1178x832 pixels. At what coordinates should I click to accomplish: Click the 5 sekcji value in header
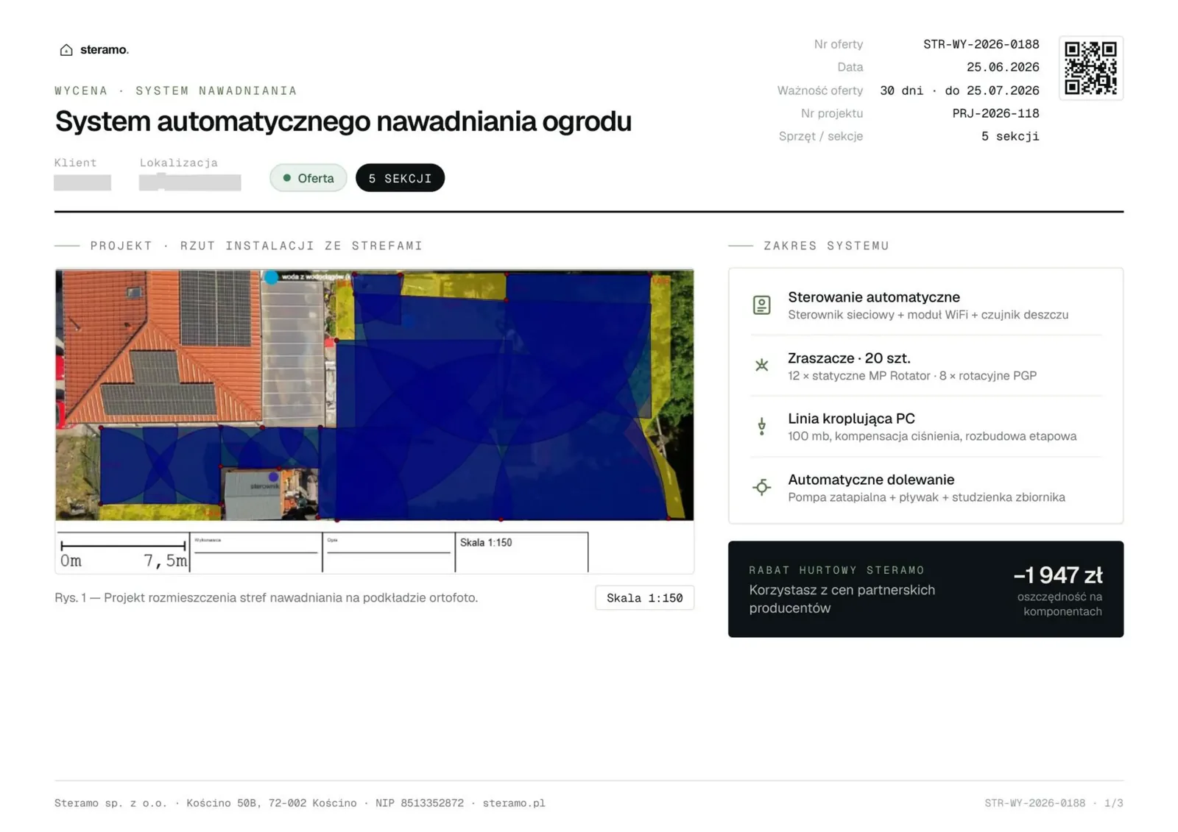click(x=1010, y=136)
